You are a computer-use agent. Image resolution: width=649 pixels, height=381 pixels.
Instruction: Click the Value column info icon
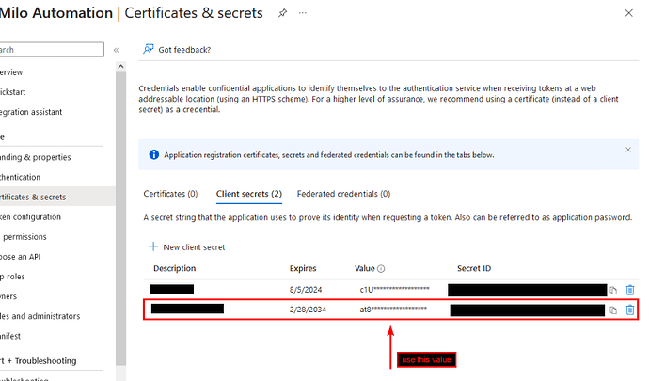pyautogui.click(x=381, y=269)
